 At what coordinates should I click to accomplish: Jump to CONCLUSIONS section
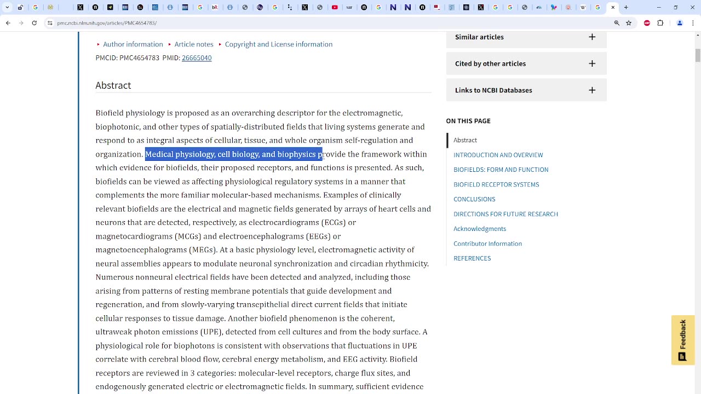coord(474,199)
